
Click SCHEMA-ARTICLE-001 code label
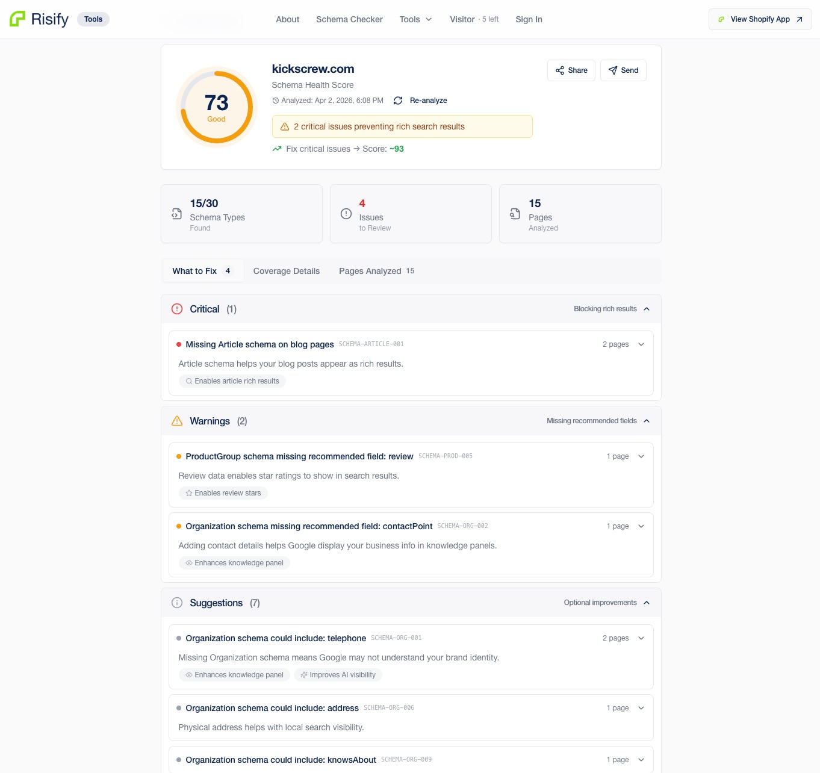(x=371, y=344)
